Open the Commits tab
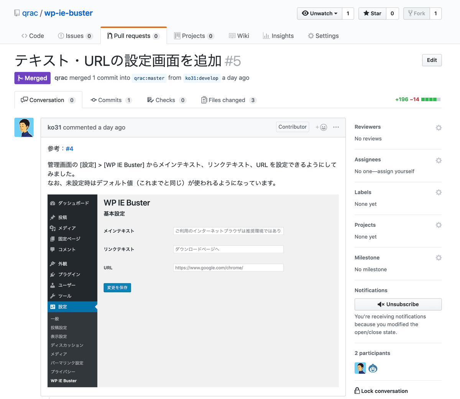This screenshot has height=399, width=460. tap(111, 100)
